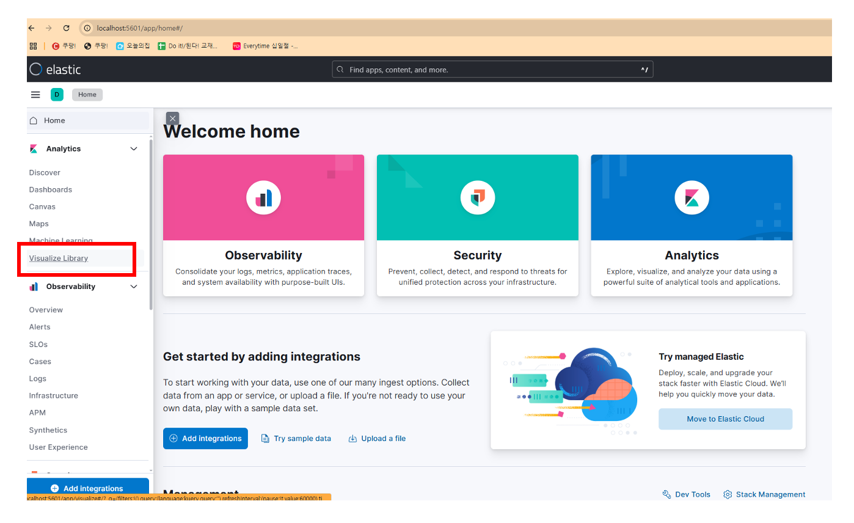Click the Analytics section Kibana icon

[34, 148]
